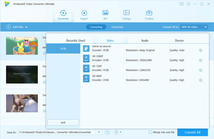Select the 480P format icon

click(x=86, y=78)
